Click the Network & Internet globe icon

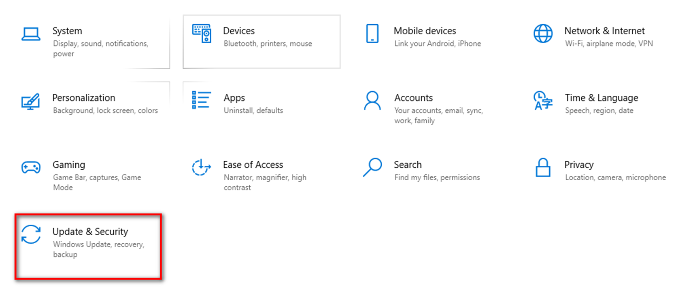pos(543,34)
